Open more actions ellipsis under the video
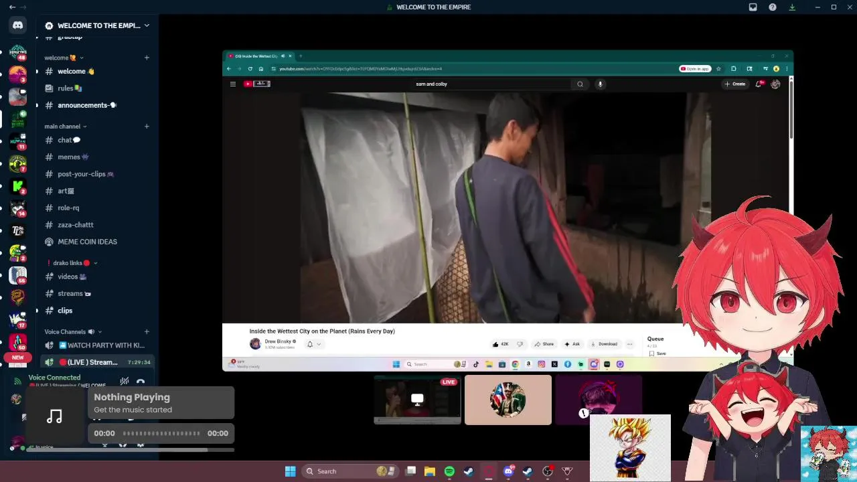 pyautogui.click(x=629, y=344)
